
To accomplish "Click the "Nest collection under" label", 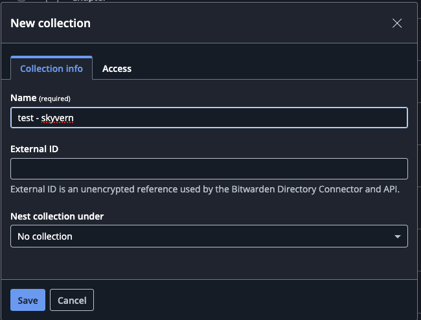I will point(57,216).
